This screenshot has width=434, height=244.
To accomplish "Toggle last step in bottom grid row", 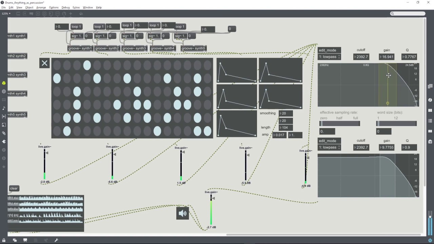I will pyautogui.click(x=207, y=131).
